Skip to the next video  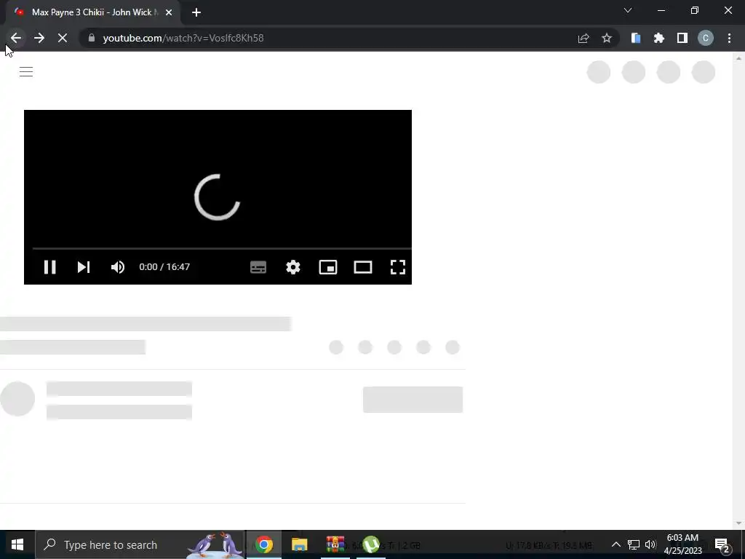pyautogui.click(x=84, y=267)
